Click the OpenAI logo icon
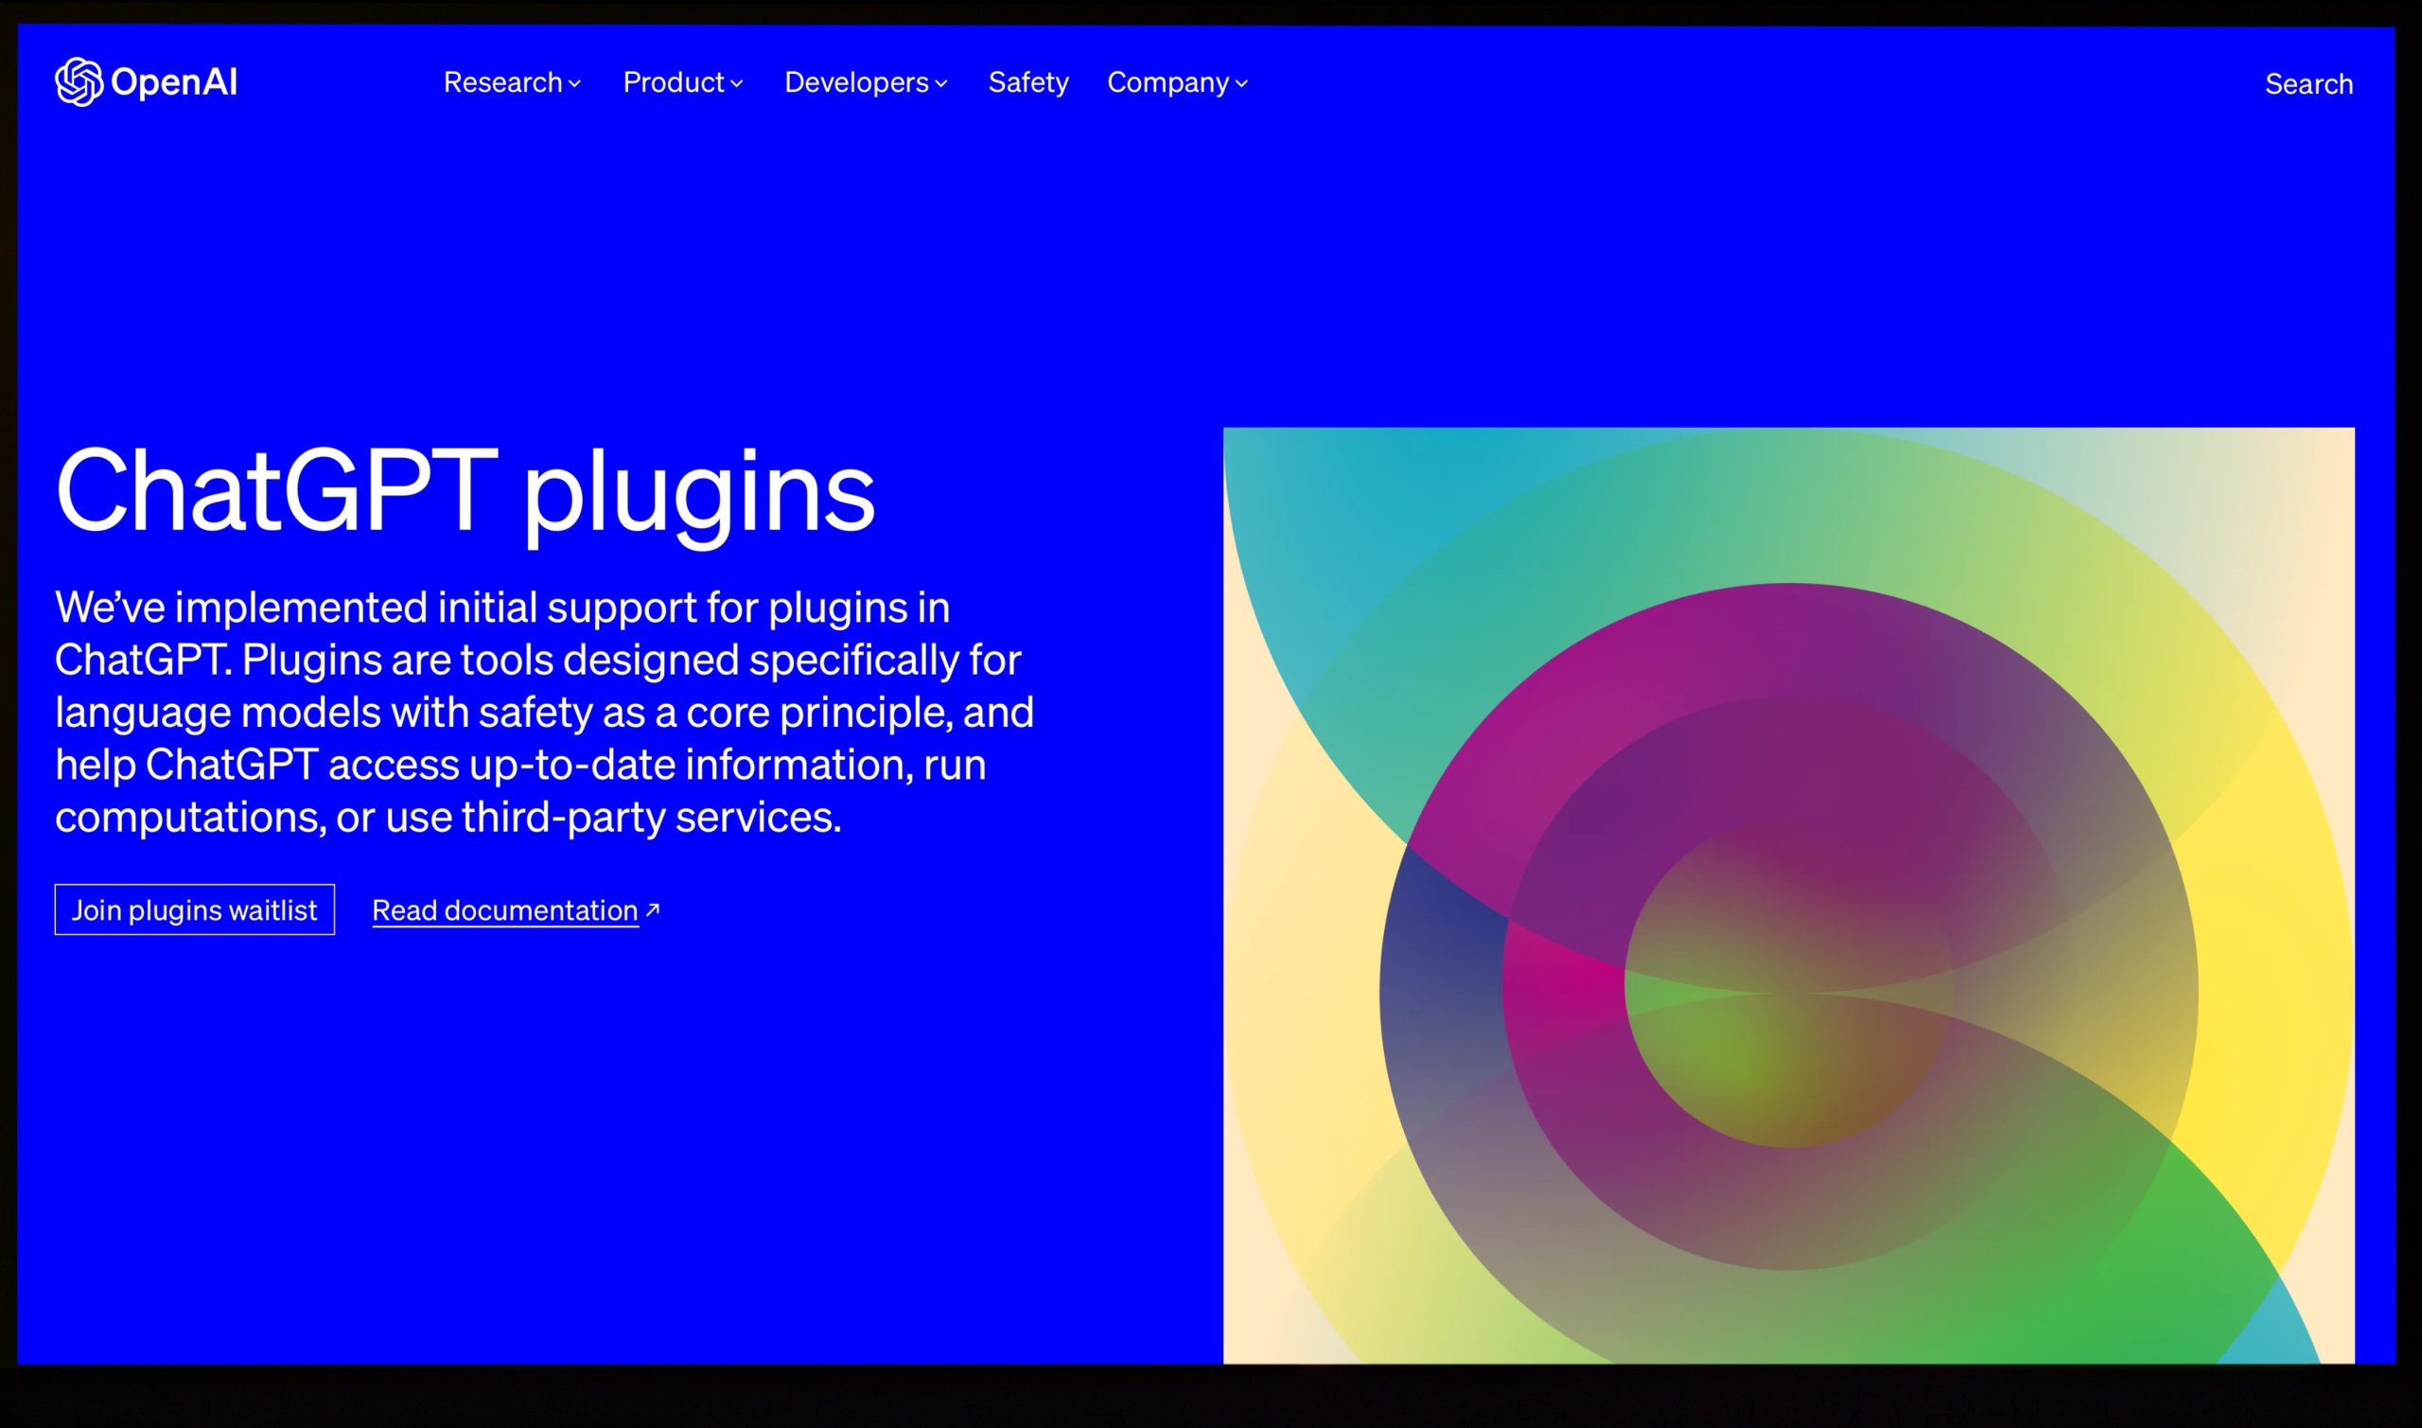This screenshot has height=1428, width=2422. (79, 81)
